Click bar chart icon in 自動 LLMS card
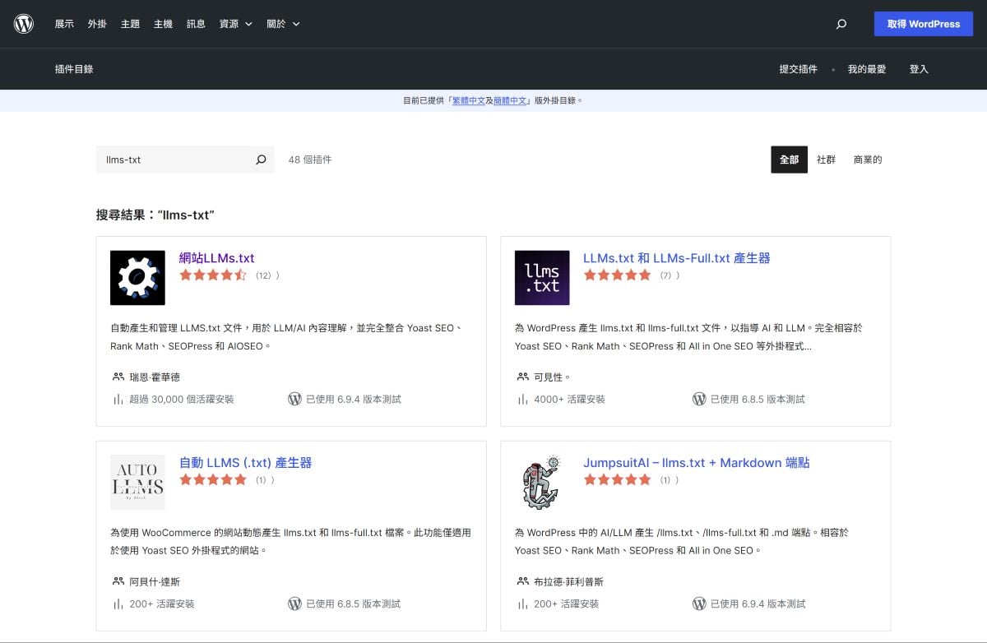 coord(118,604)
